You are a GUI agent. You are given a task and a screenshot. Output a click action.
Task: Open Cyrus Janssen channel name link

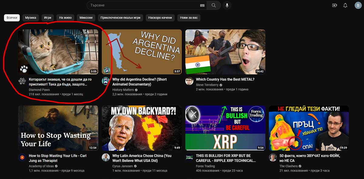click(x=122, y=166)
